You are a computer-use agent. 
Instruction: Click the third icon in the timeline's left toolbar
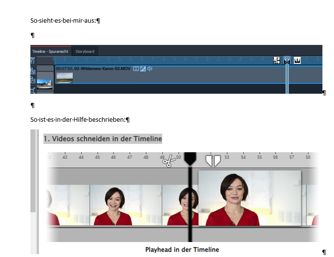(33, 80)
